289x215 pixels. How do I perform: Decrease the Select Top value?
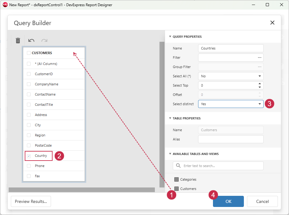pos(260,87)
